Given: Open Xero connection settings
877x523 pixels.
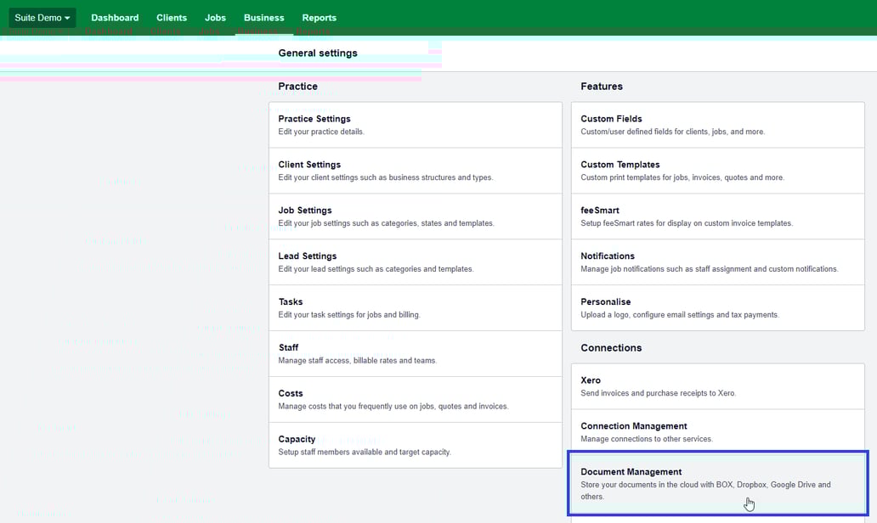Looking at the screenshot, I should point(717,386).
